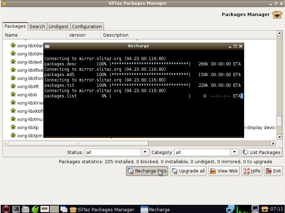Click the Recharge window title icon
Viewport: 285px width, 213px height.
point(47,46)
